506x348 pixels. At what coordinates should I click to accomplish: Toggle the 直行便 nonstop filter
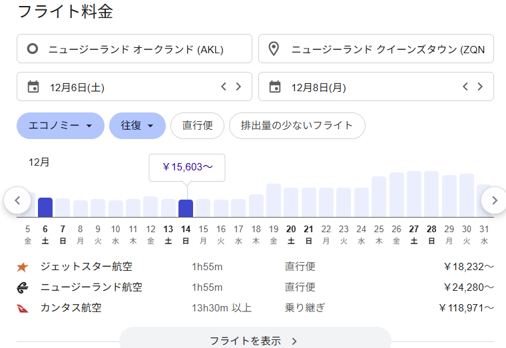(197, 126)
